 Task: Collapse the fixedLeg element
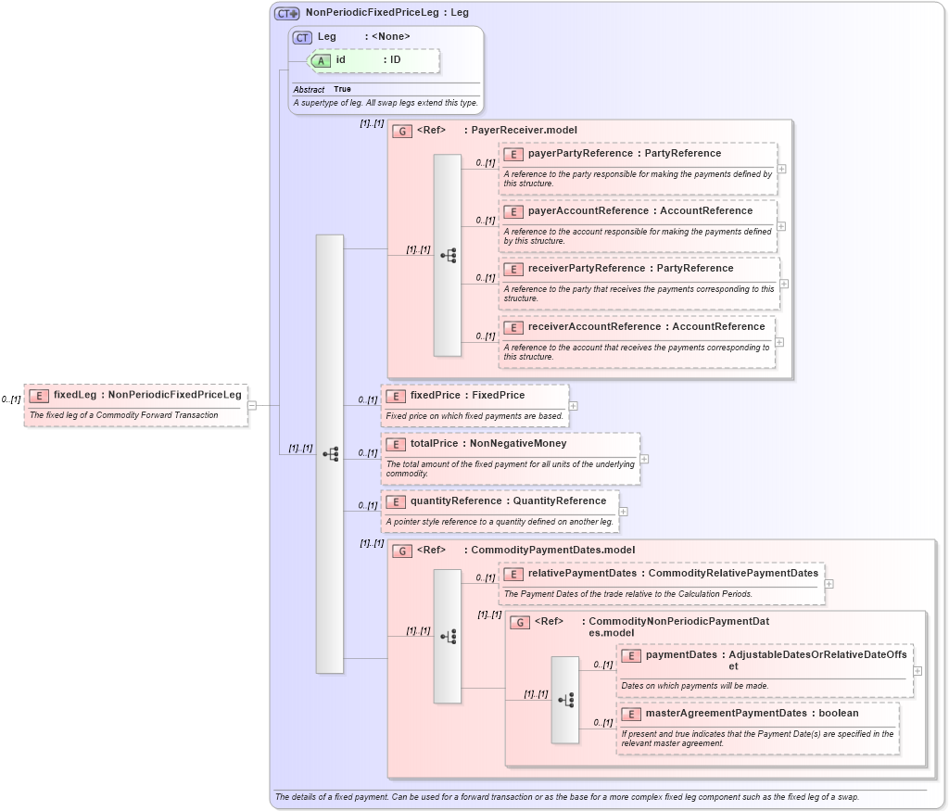tap(252, 406)
